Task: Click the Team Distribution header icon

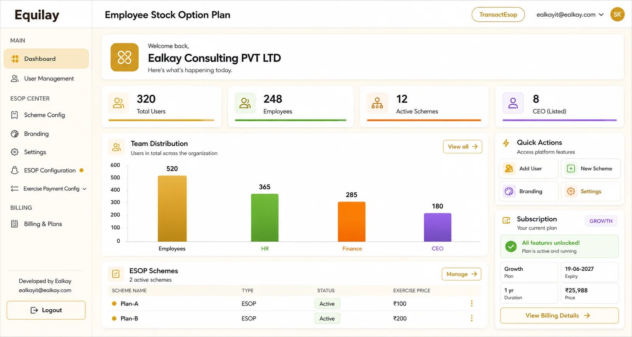Action: [x=116, y=147]
